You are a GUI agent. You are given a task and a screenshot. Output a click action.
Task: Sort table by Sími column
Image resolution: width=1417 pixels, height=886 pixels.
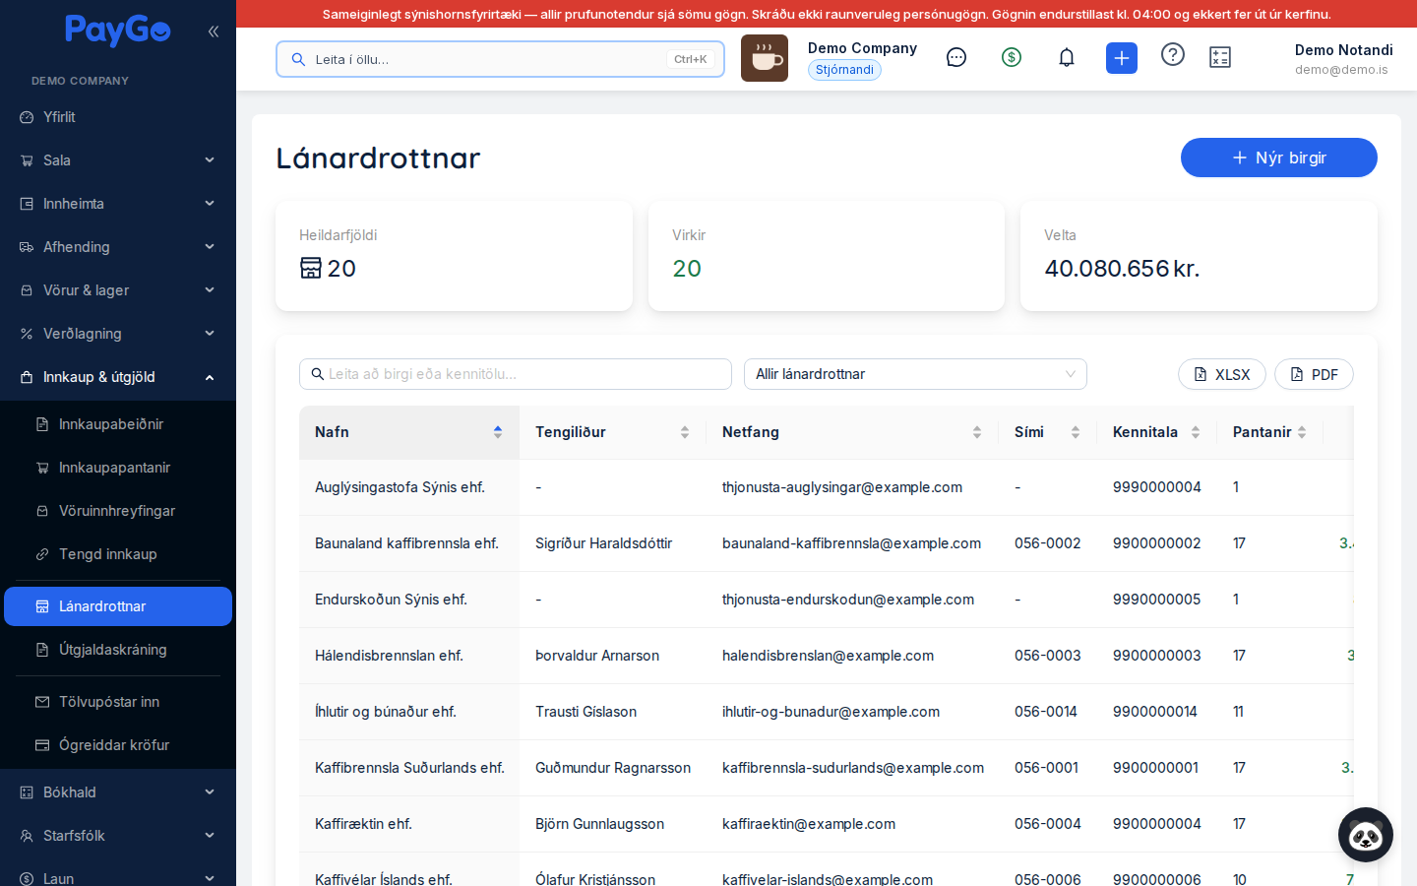[x=1048, y=432]
